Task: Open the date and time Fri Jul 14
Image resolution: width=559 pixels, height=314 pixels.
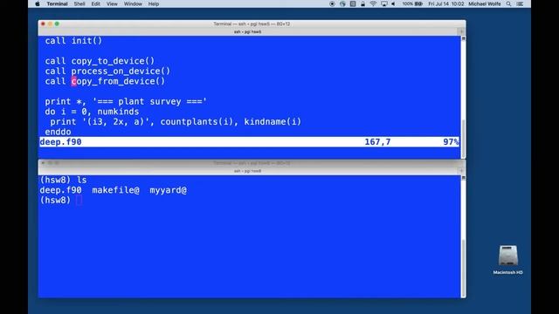Action: tap(446, 3)
